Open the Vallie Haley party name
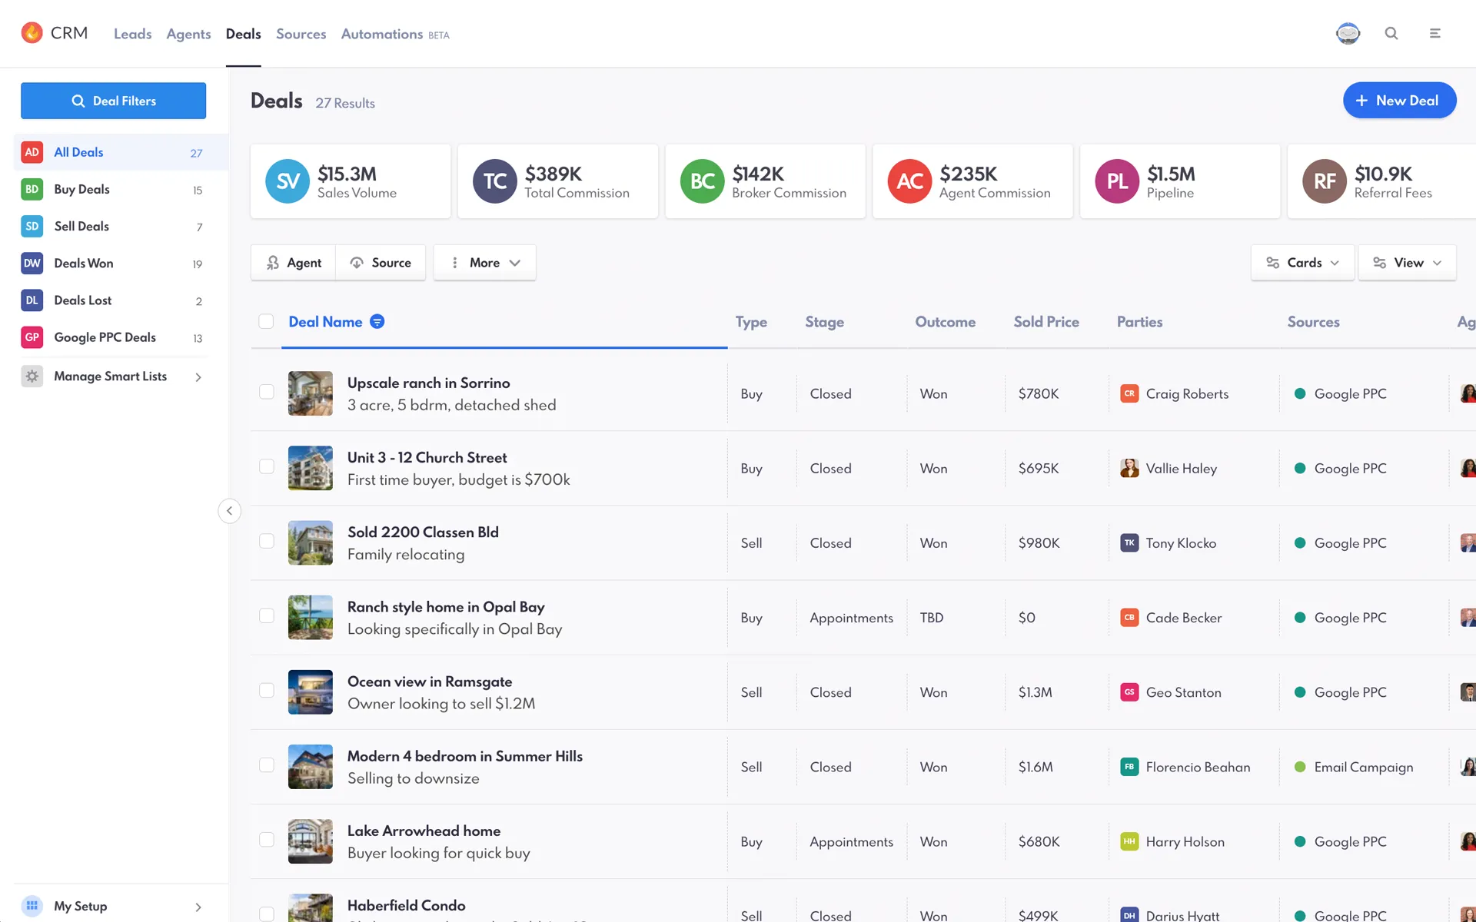 pos(1181,468)
